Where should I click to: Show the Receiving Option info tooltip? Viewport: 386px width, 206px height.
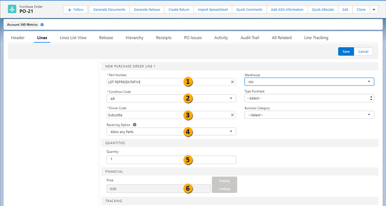pyautogui.click(x=135, y=125)
